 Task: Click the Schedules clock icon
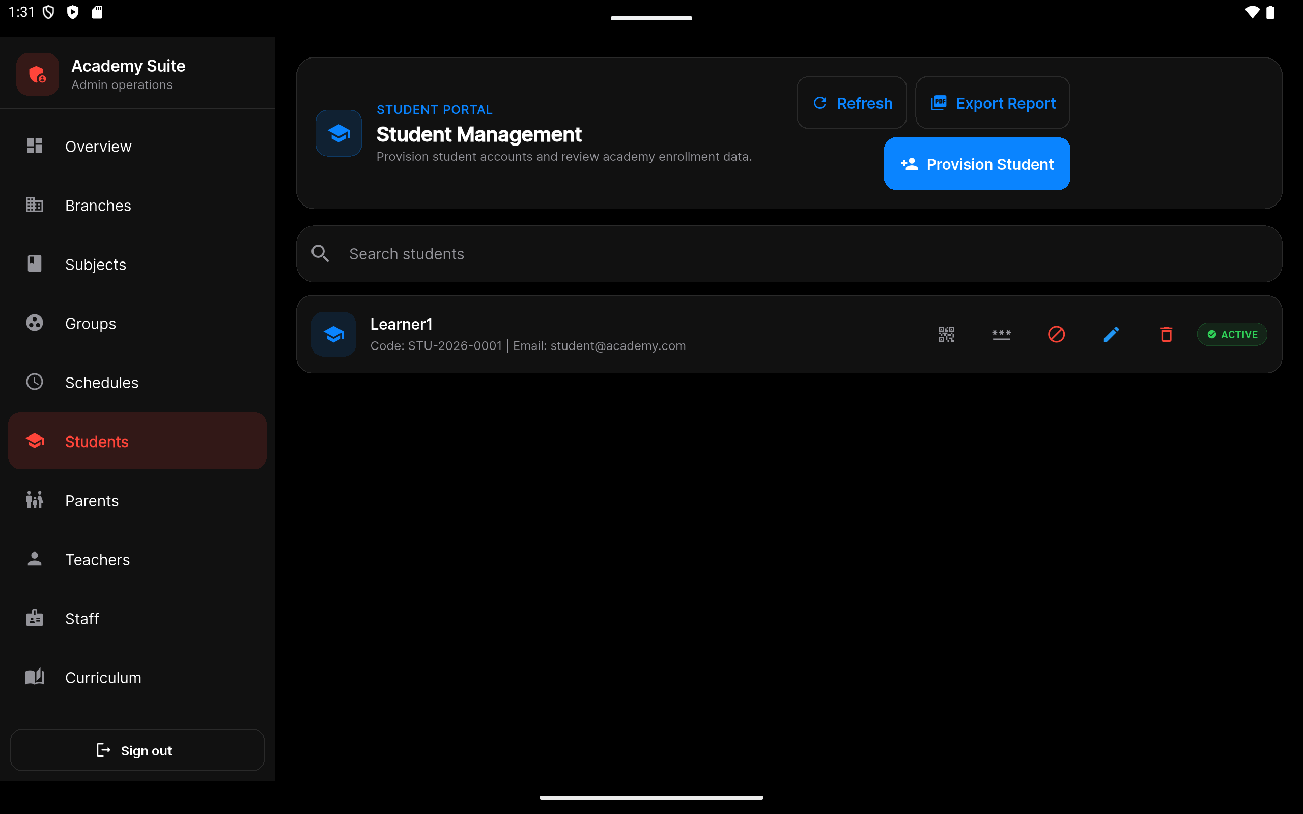point(35,382)
